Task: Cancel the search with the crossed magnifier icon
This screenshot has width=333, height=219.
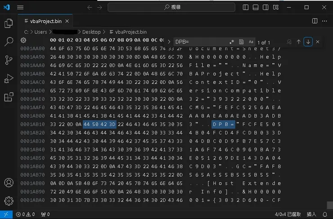Action: pyautogui.click(x=289, y=42)
